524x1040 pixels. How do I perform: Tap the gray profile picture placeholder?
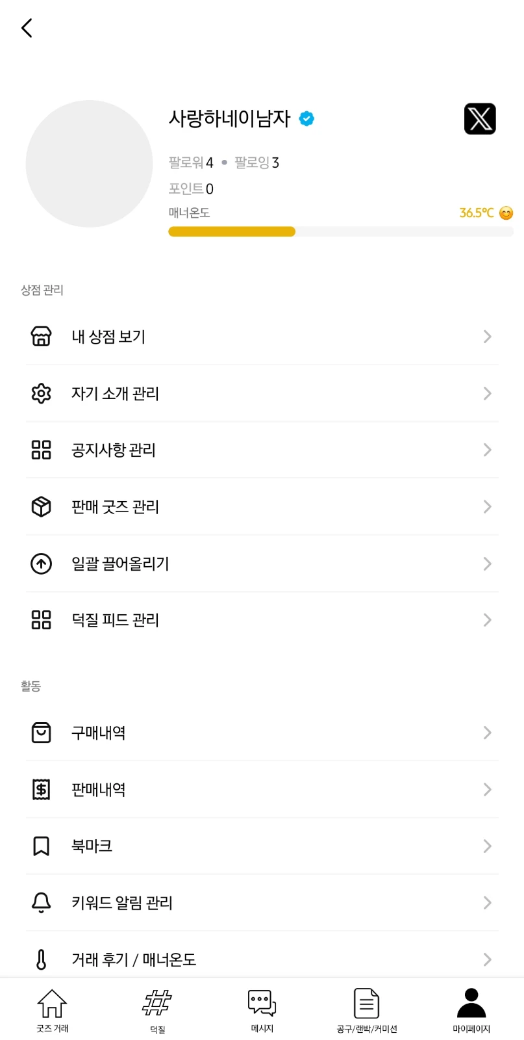pyautogui.click(x=89, y=164)
